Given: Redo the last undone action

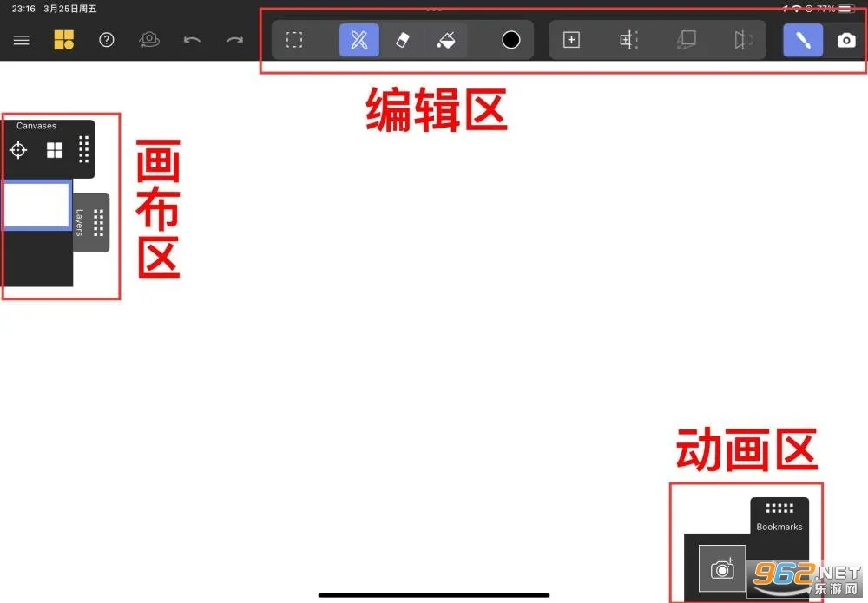Looking at the screenshot, I should coord(234,40).
